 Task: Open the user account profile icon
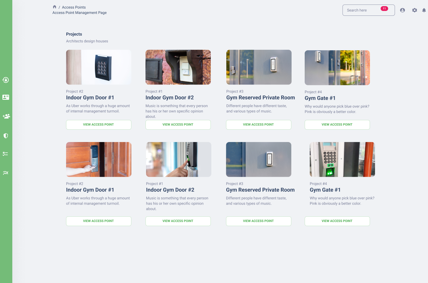tap(403, 10)
